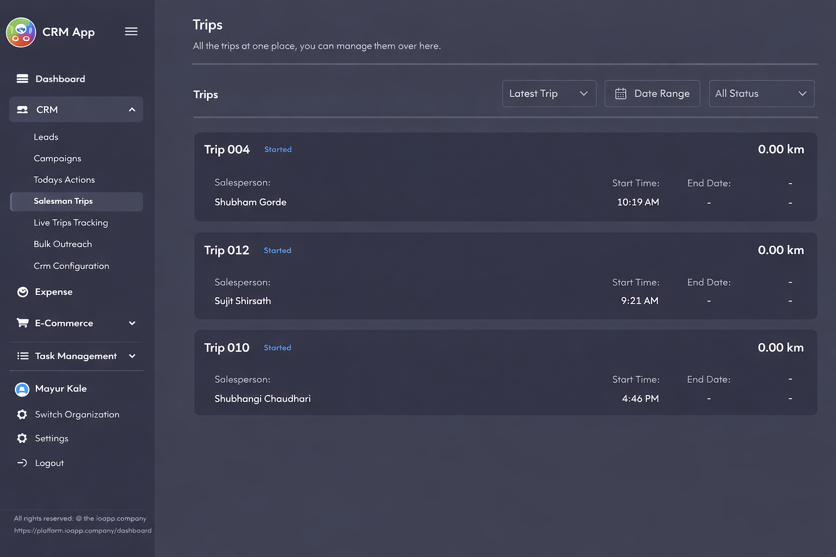Go to Leads in the sidebar
Viewport: 836px width, 557px height.
click(46, 137)
